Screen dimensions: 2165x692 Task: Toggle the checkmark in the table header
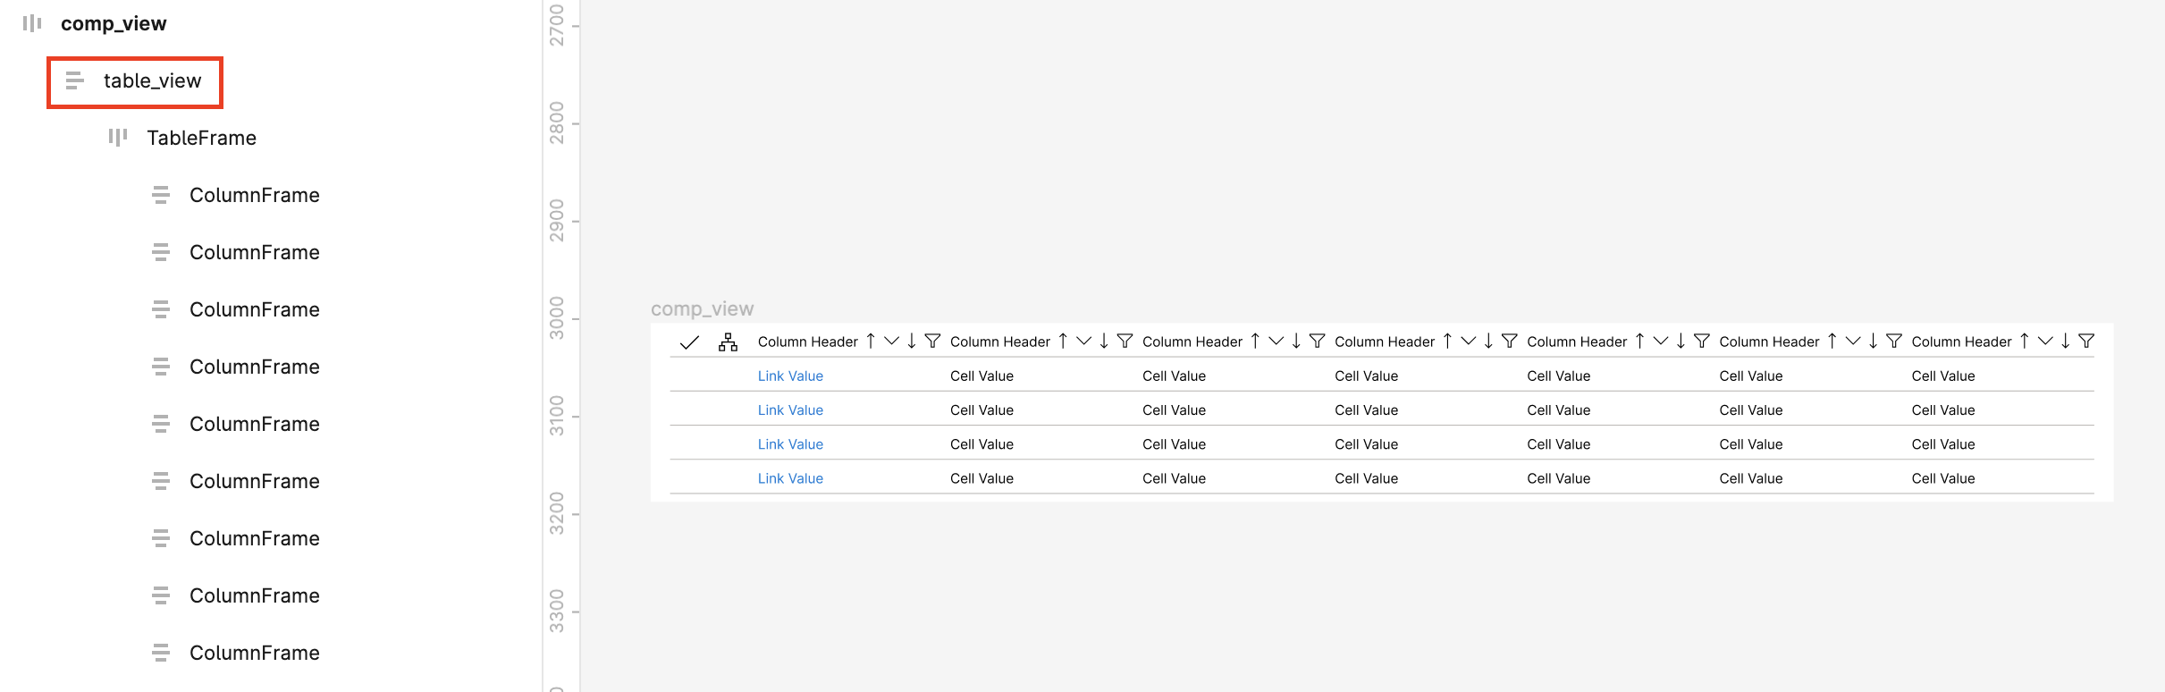pyautogui.click(x=689, y=342)
